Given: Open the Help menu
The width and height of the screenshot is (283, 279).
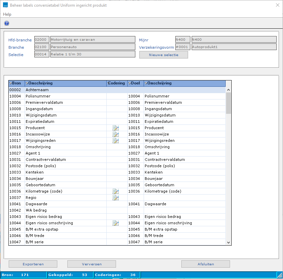Looking at the screenshot, I should [7, 14].
